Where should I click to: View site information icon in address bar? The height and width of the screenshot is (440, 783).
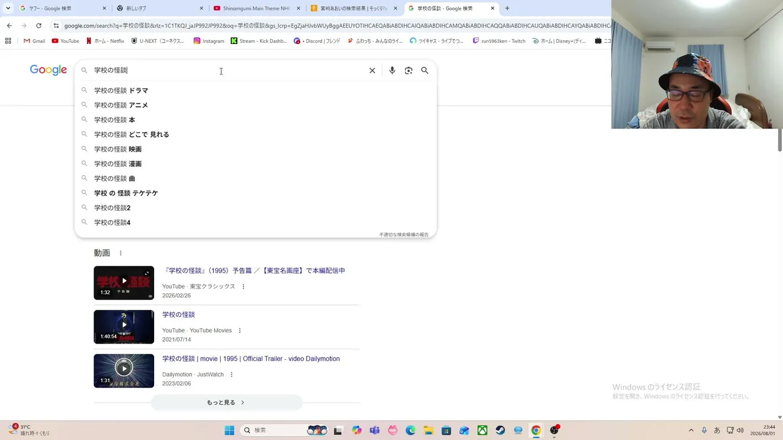pos(56,26)
